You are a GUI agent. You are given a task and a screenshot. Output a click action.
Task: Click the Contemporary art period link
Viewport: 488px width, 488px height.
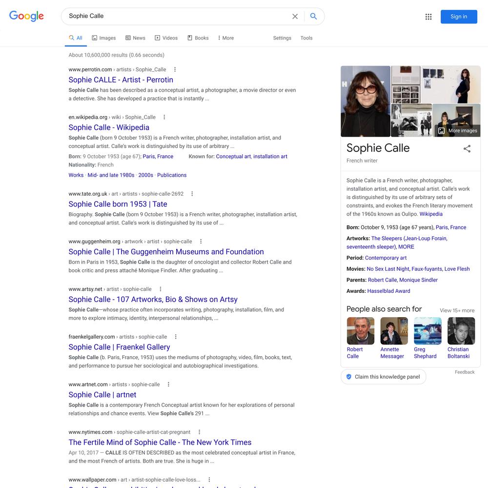(x=386, y=258)
